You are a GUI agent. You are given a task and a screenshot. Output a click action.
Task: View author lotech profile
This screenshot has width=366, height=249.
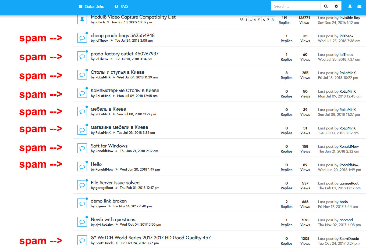click(100, 22)
